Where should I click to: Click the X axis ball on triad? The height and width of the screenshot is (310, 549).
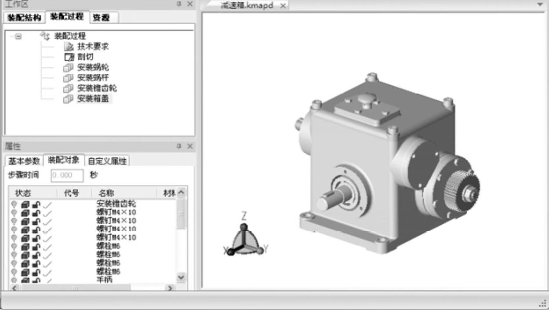230,252
